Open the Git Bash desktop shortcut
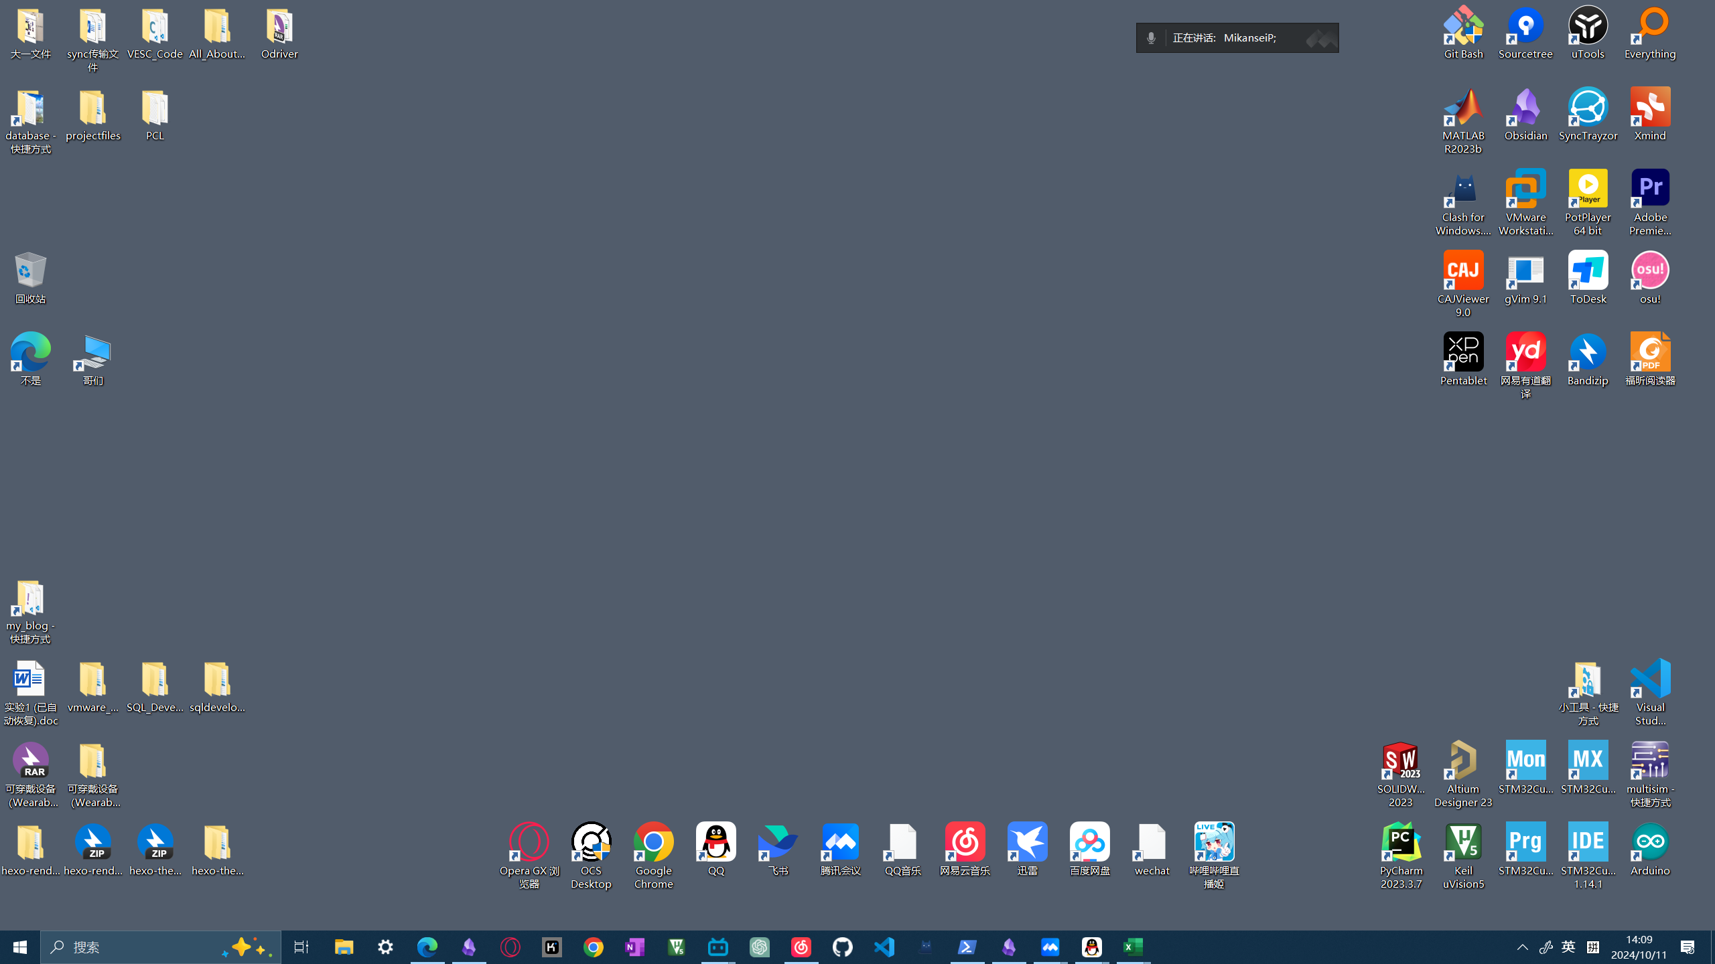Viewport: 1715px width, 964px height. coord(1463,33)
